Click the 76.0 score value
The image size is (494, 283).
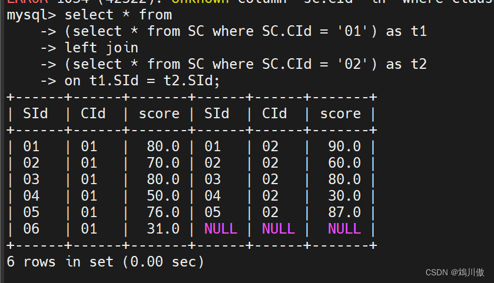click(163, 212)
